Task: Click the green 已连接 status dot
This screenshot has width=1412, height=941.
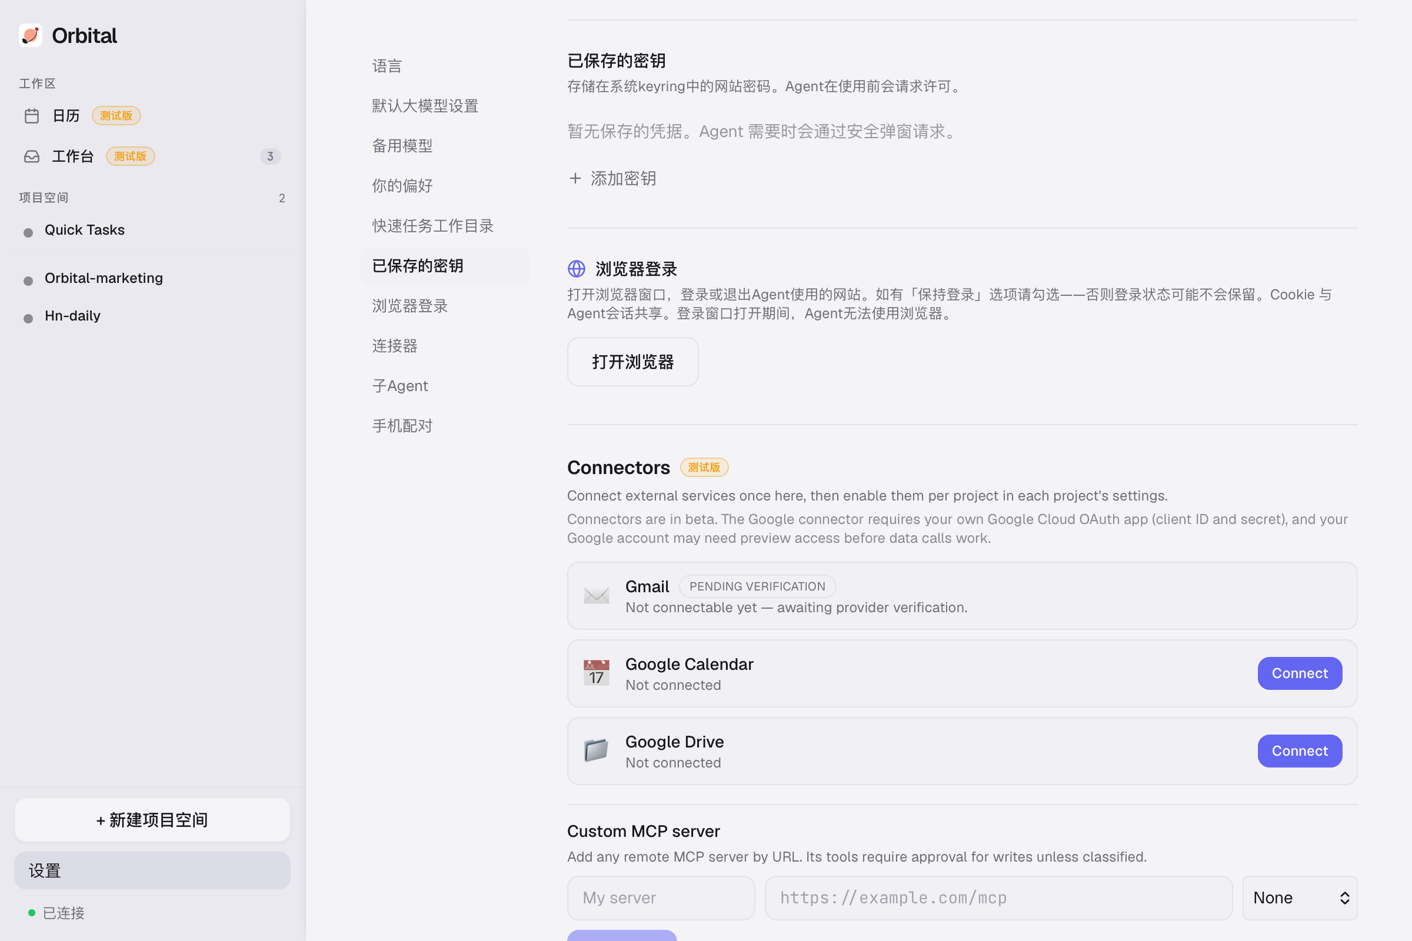Action: 32,913
